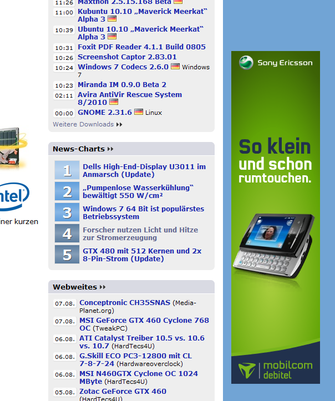Open MSI N460GTX Cyclone OC 1024 MByte link
The image size is (335, 401).
[139, 377]
